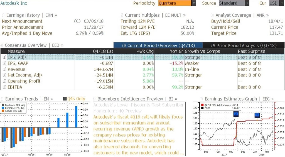Click black Price legend marker
This screenshot has width=285, height=157.
(x=202, y=108)
